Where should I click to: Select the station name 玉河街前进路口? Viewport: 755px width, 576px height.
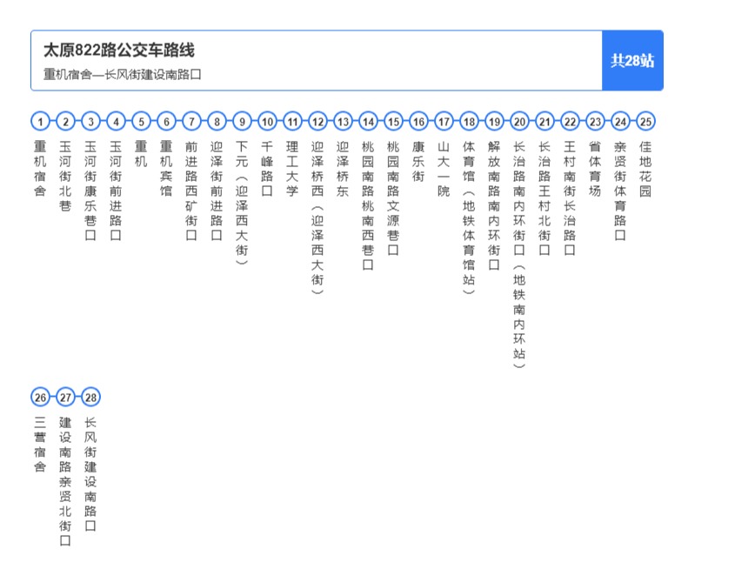pyautogui.click(x=116, y=191)
